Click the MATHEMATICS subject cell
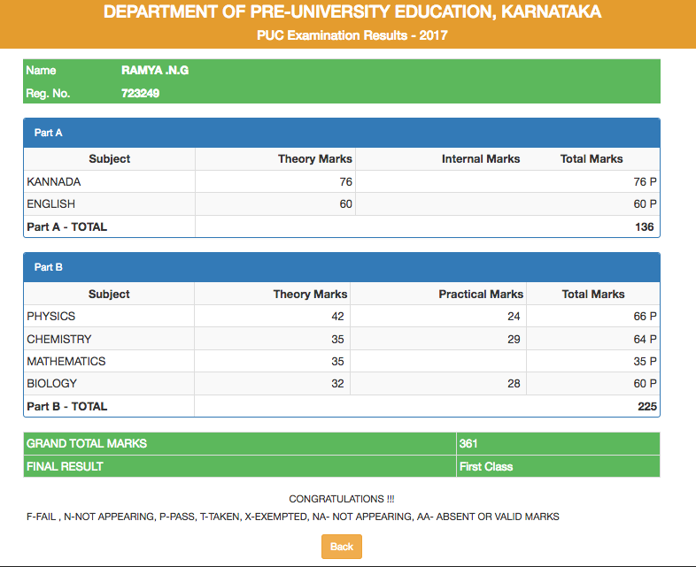This screenshot has width=696, height=567. click(x=109, y=361)
